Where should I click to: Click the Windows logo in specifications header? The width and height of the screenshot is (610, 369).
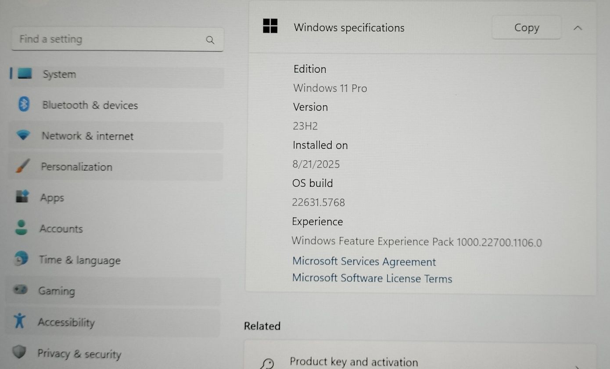coord(270,26)
